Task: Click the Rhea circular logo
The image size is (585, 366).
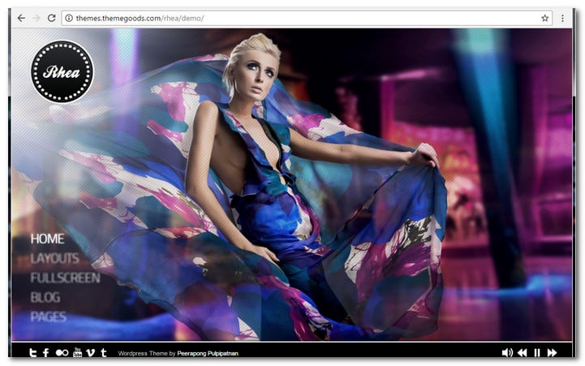Action: (x=62, y=71)
